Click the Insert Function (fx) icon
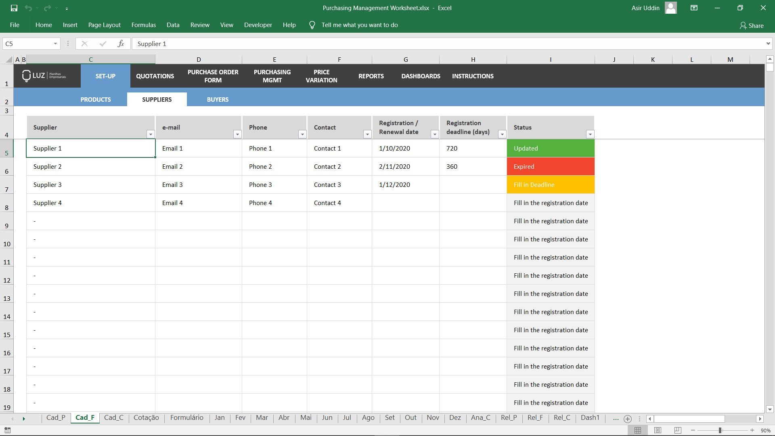 point(121,44)
